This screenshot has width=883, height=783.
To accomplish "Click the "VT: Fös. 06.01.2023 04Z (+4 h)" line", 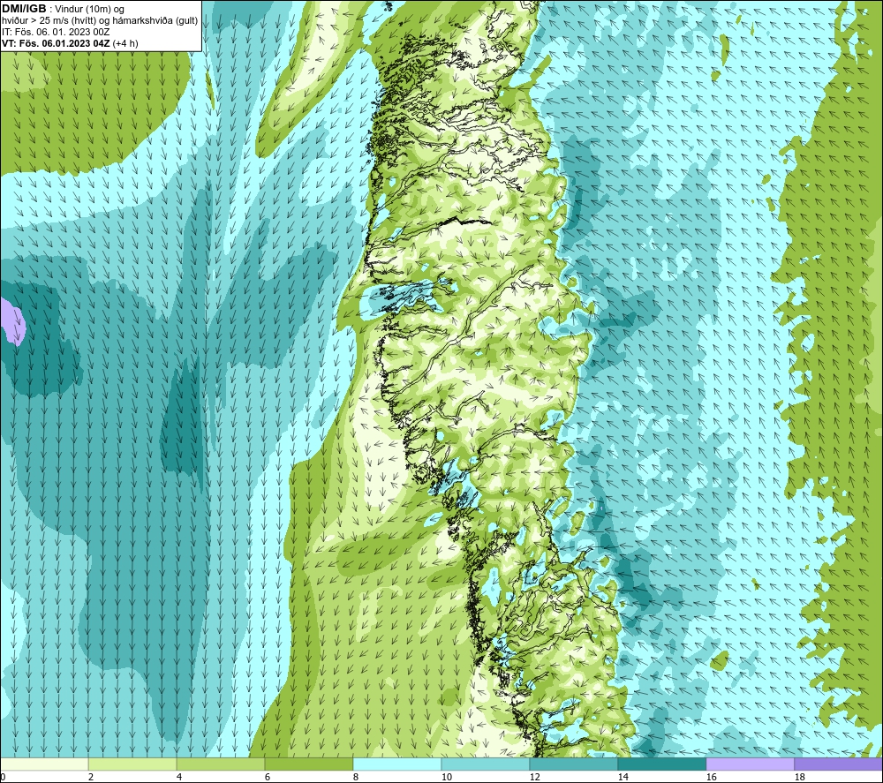I will (70, 43).
